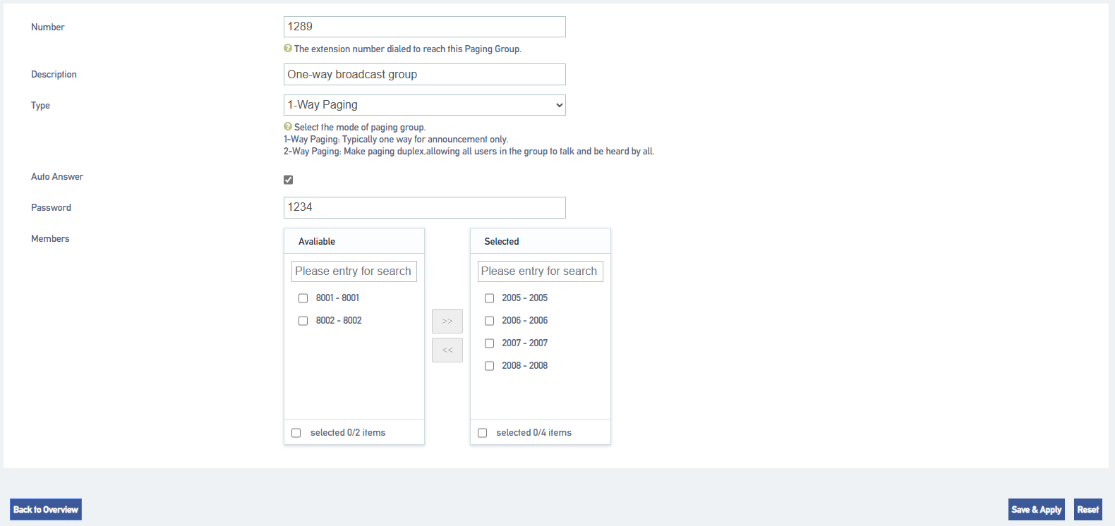Move checked members to Selected with >> button

pyautogui.click(x=447, y=321)
